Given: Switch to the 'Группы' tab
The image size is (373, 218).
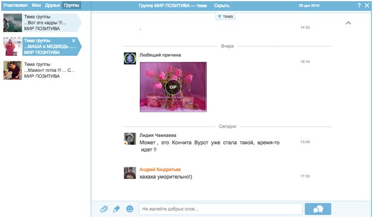Looking at the screenshot, I should click(71, 5).
